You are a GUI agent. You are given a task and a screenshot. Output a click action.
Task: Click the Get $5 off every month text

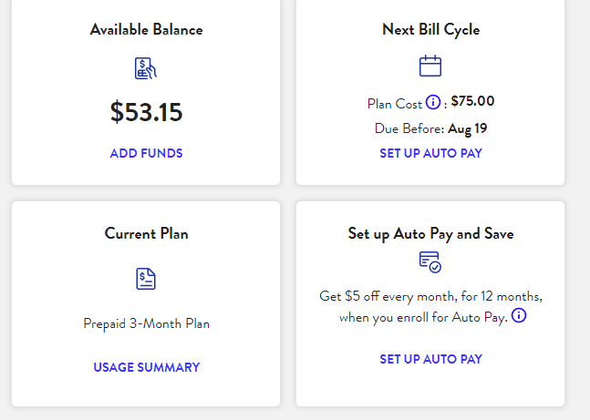pyautogui.click(x=430, y=297)
